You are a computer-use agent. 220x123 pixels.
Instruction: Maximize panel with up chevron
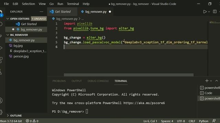pos(217,81)
